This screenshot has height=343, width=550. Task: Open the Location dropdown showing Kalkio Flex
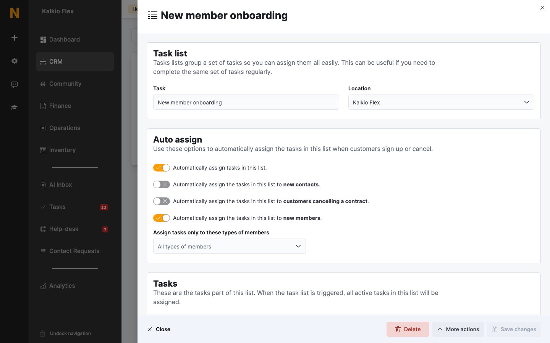pyautogui.click(x=441, y=102)
